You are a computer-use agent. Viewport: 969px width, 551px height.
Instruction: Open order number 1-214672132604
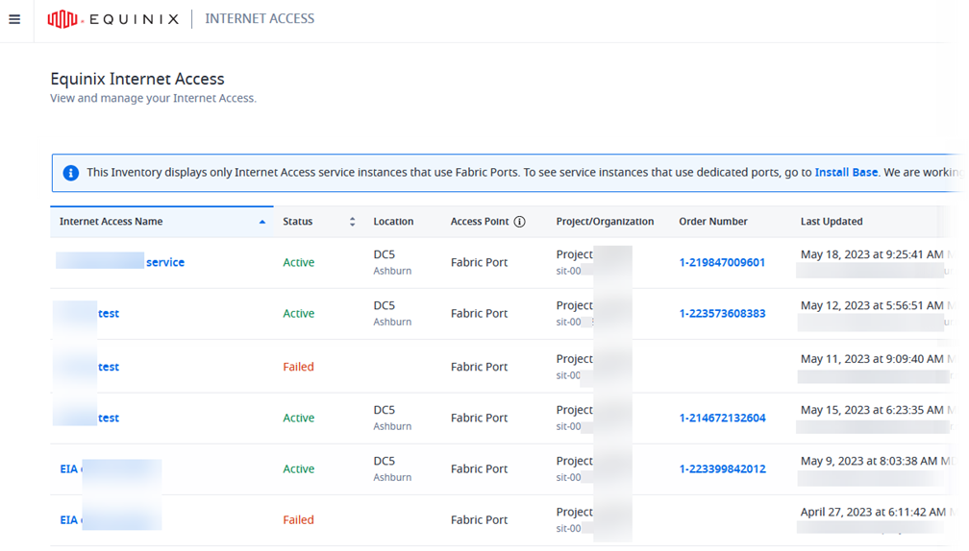point(722,418)
